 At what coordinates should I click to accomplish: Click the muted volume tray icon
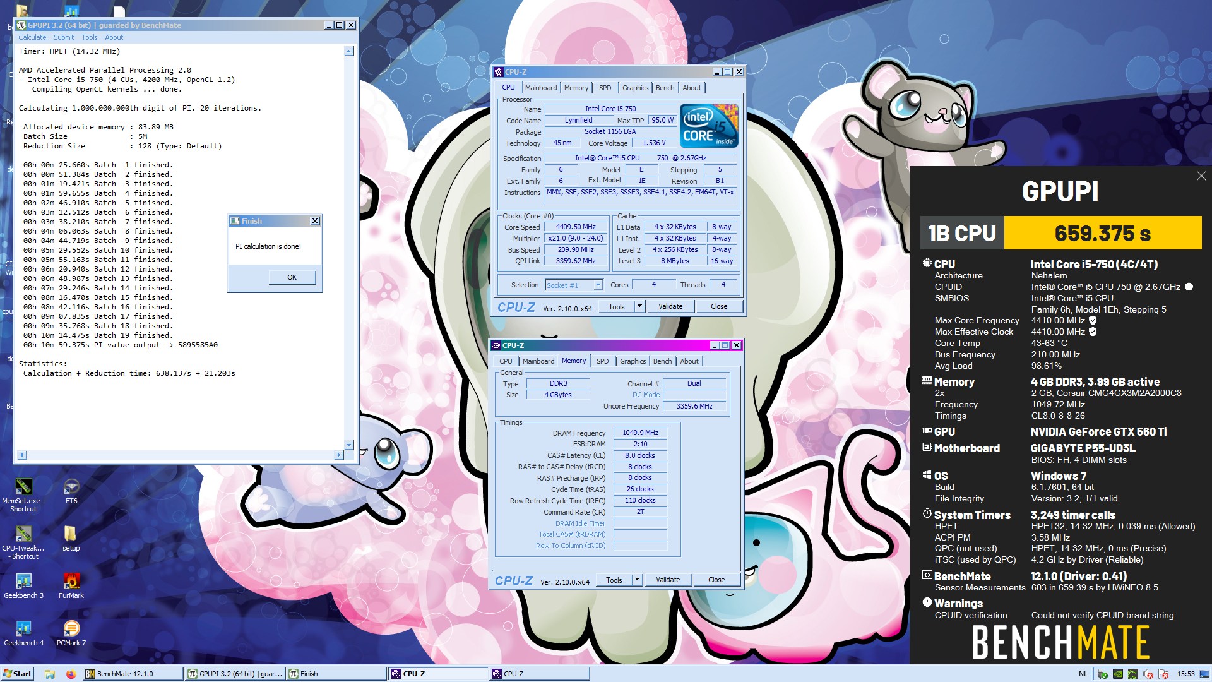click(x=1148, y=674)
